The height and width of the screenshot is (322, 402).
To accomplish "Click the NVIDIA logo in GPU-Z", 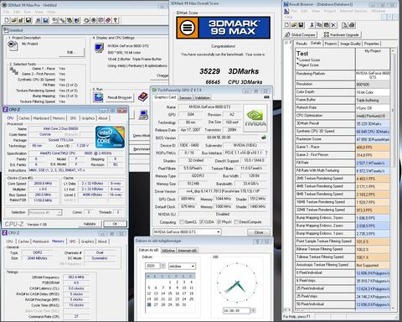I will click(x=255, y=117).
